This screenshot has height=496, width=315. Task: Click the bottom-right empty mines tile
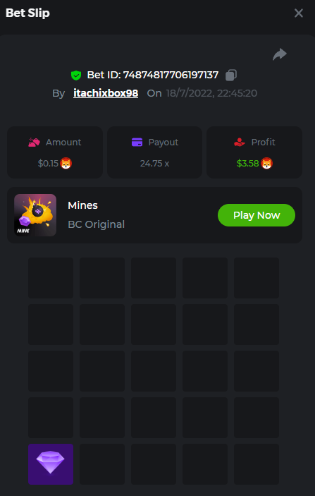click(257, 464)
